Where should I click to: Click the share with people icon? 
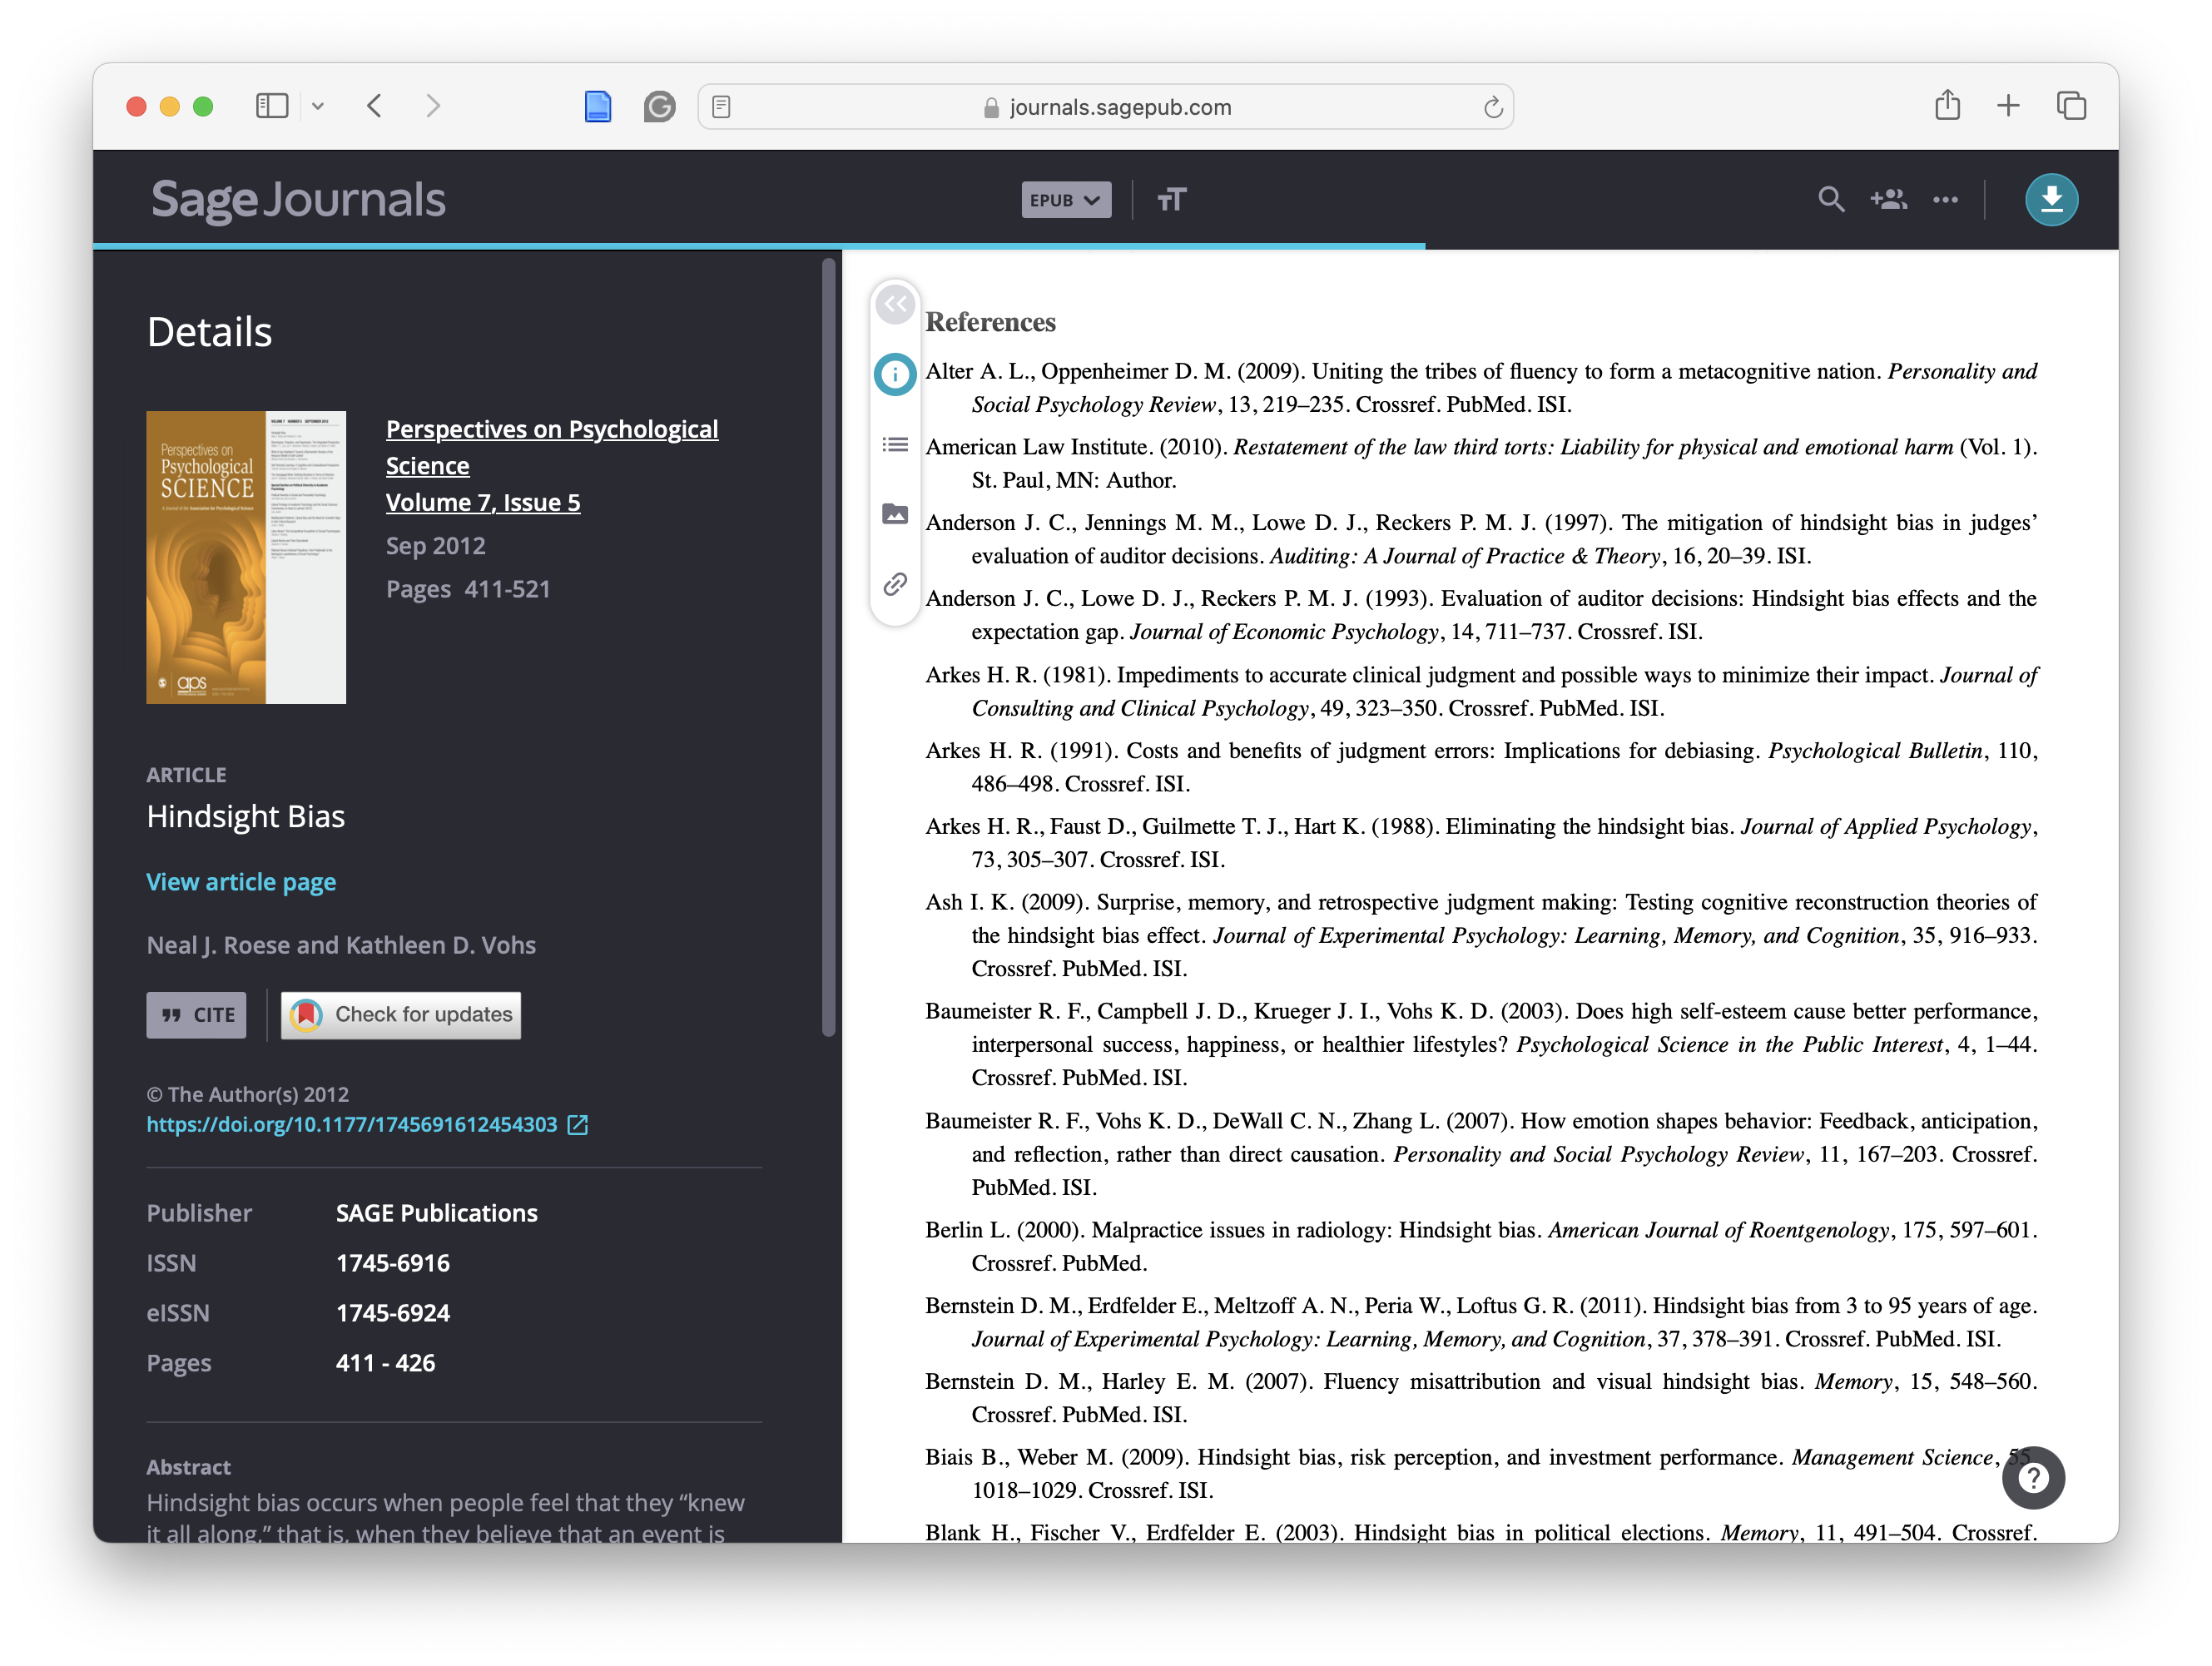click(x=1888, y=200)
